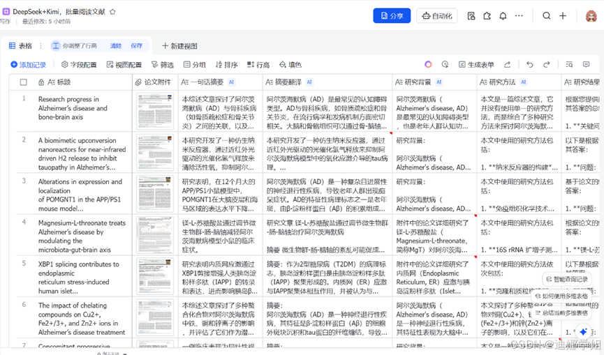The height and width of the screenshot is (355, 604).
Task: Click the history clock icon in toolbar
Action: click(445, 64)
